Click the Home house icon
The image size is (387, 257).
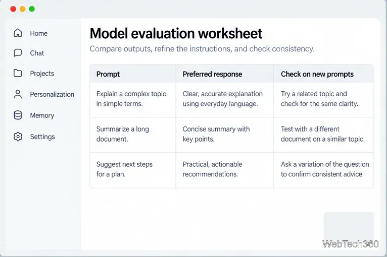(x=18, y=33)
